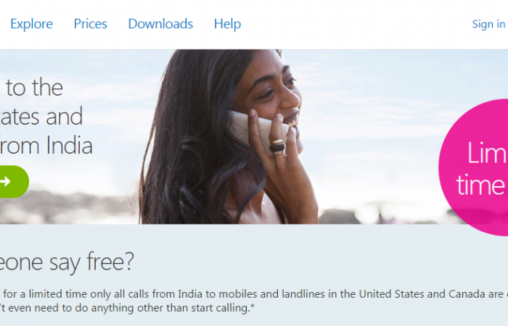Click the 'from India' headline text

coord(46,145)
